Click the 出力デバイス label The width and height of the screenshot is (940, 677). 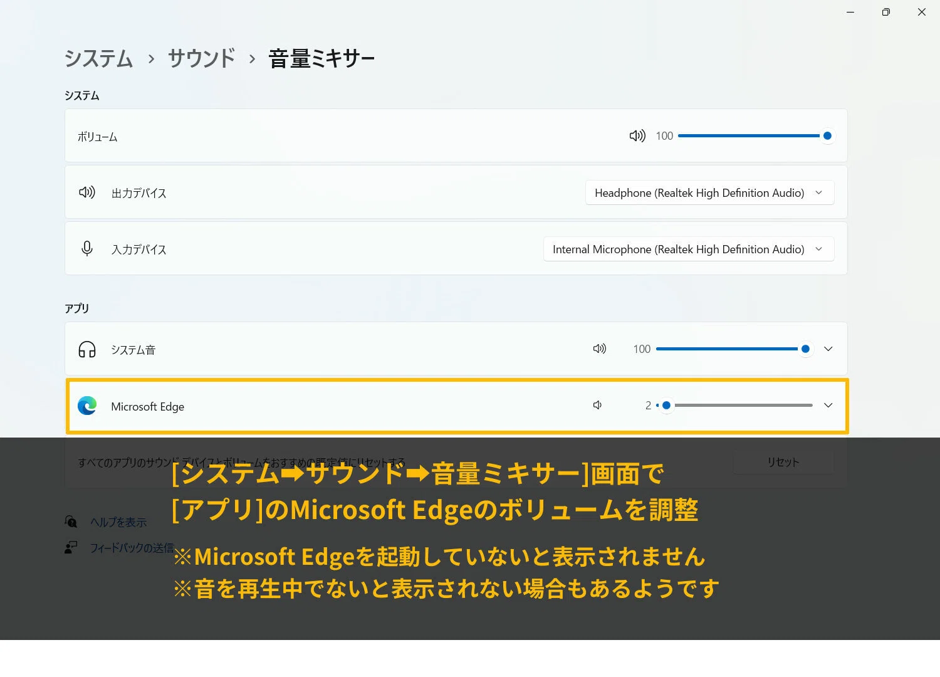(x=139, y=193)
